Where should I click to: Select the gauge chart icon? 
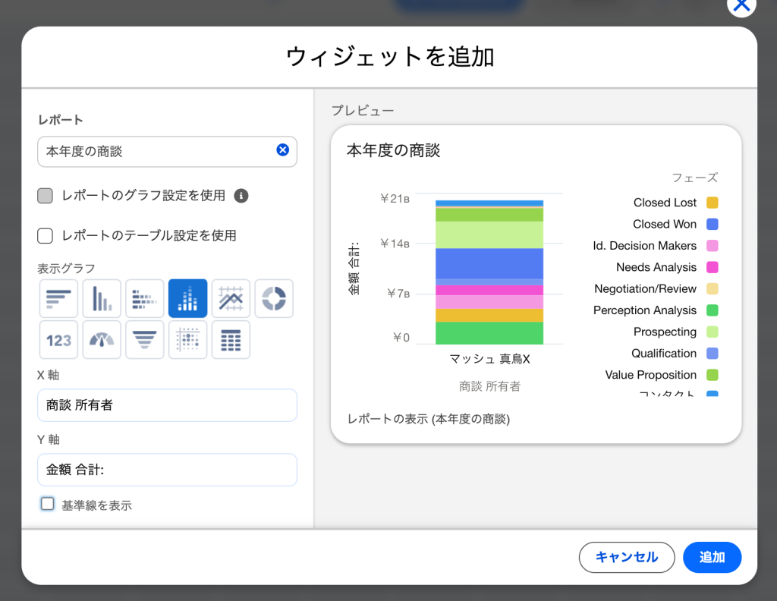[x=102, y=340]
